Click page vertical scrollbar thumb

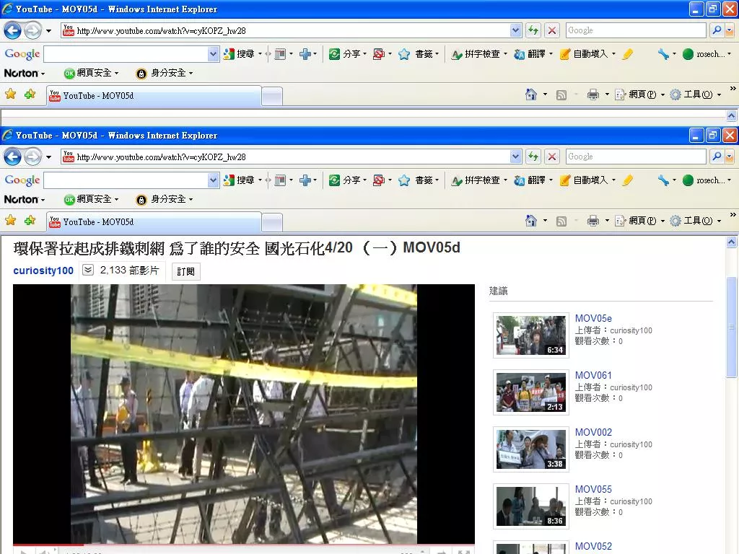click(732, 327)
